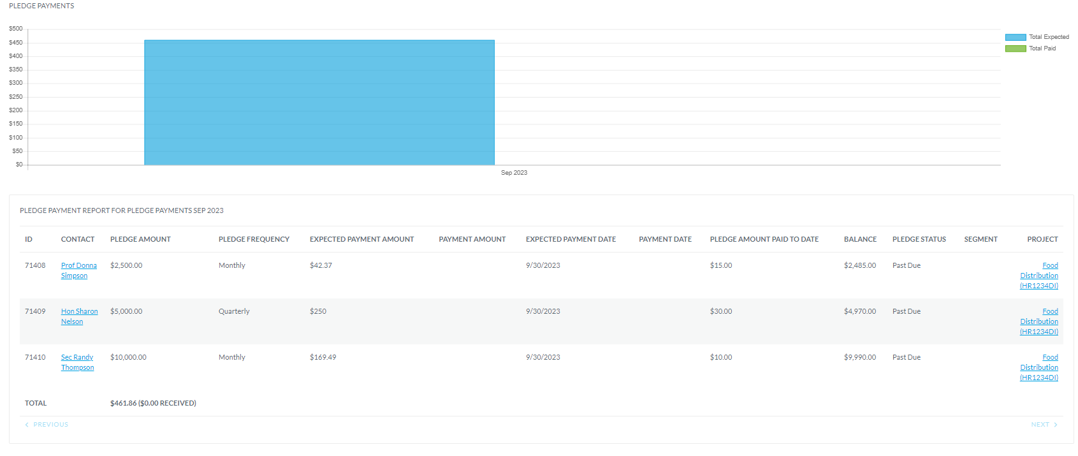Click the $461.86 ($0.00 received) total
This screenshot has width=1078, height=456.
tap(153, 403)
